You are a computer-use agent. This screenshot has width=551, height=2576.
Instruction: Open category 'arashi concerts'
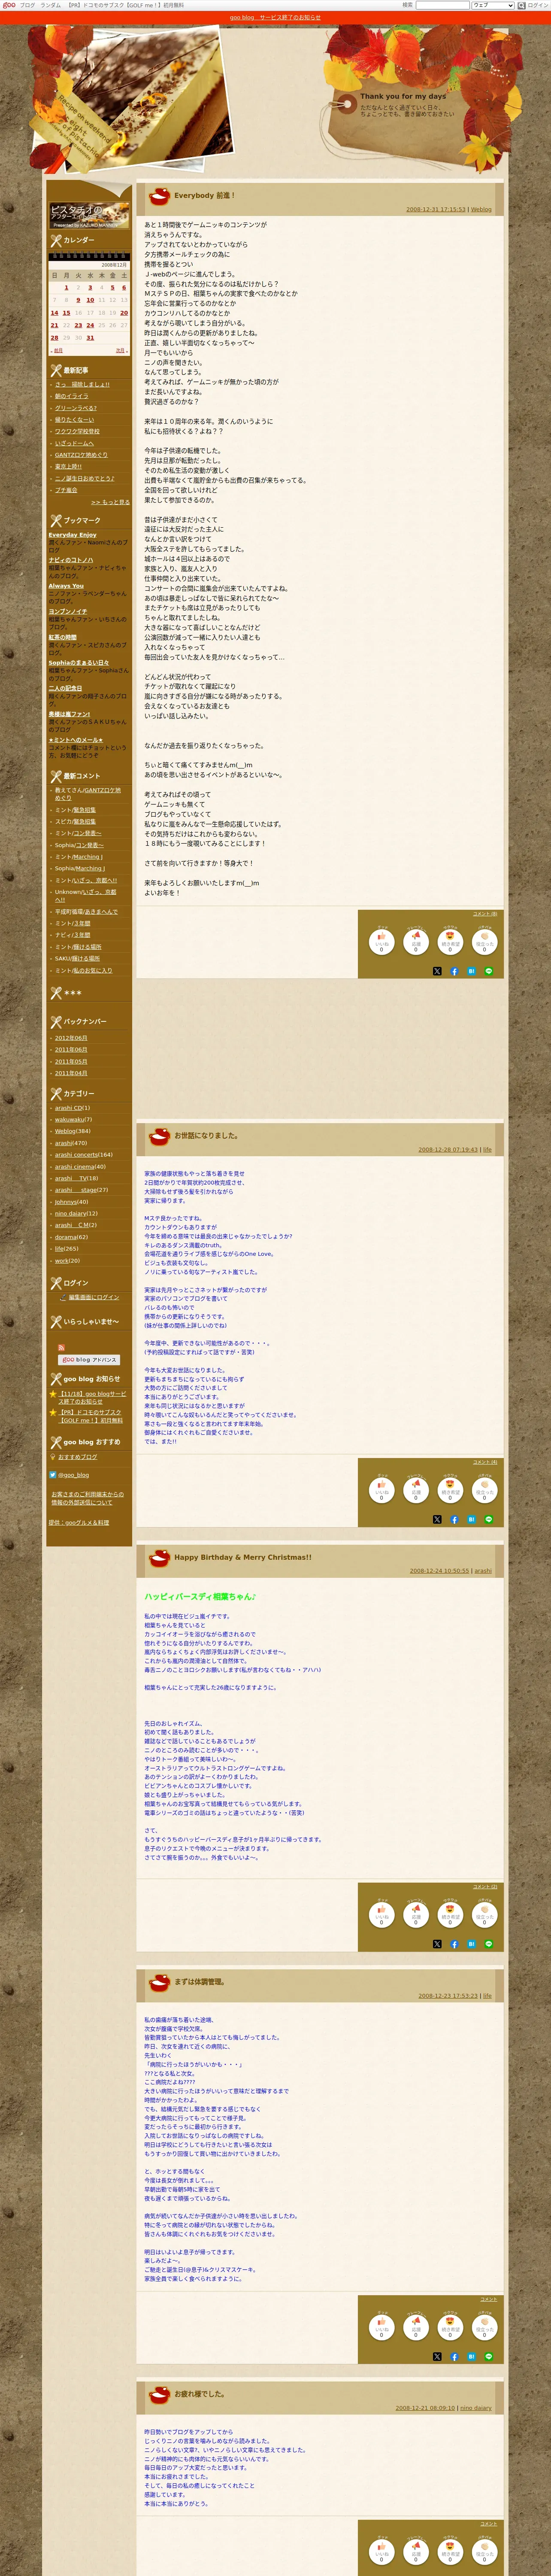click(76, 1154)
